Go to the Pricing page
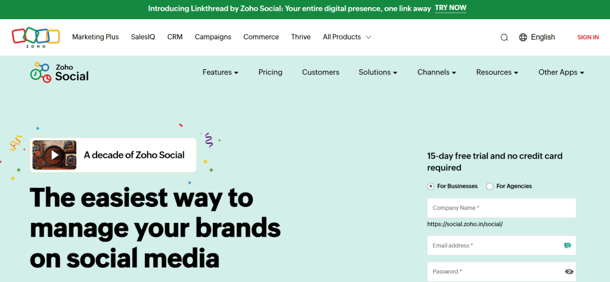The height and width of the screenshot is (282, 610). (x=270, y=72)
